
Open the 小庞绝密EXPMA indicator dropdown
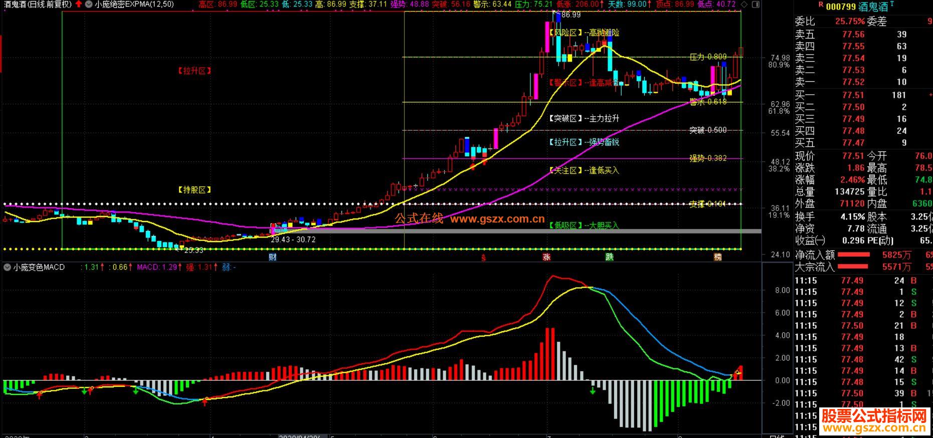click(x=89, y=4)
